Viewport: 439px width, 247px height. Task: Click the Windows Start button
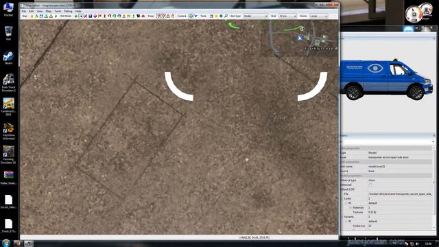[6, 243]
